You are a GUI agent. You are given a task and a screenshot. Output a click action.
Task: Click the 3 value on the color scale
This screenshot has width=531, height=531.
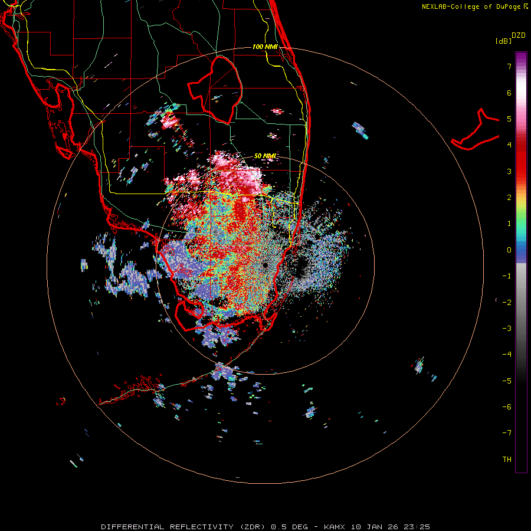point(509,171)
